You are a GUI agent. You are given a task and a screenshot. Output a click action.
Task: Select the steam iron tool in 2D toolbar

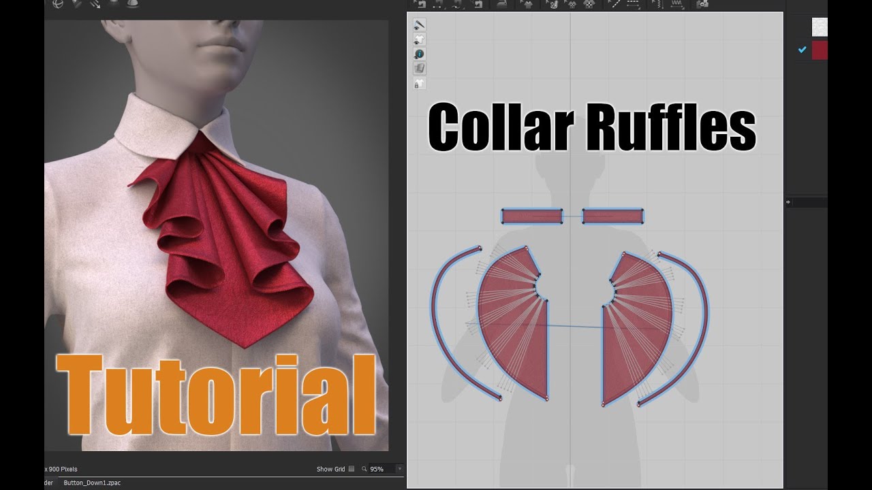(x=502, y=4)
